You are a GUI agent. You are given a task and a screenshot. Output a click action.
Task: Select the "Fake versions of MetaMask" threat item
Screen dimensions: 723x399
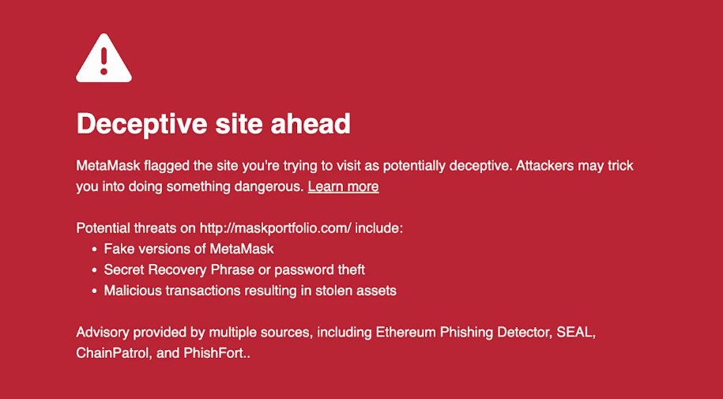point(188,249)
